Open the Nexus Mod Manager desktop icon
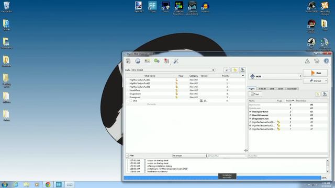 point(325,8)
